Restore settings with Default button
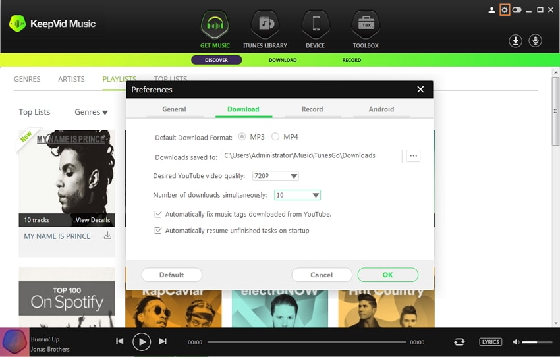This screenshot has height=357, width=560. (171, 275)
